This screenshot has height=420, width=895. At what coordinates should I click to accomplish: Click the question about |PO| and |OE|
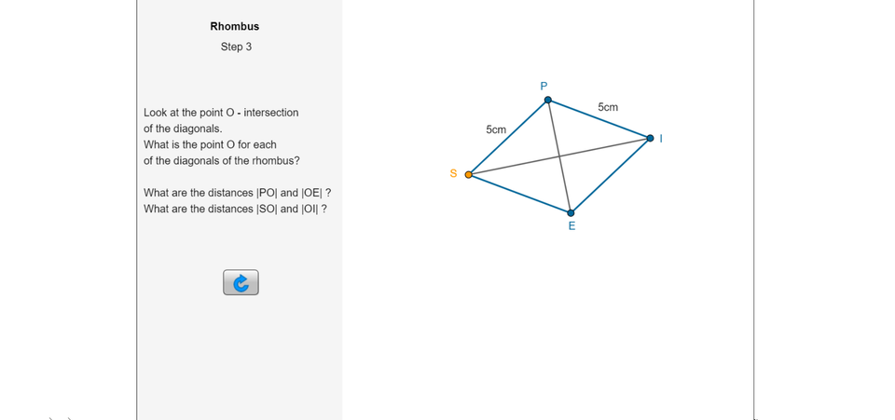point(237,193)
